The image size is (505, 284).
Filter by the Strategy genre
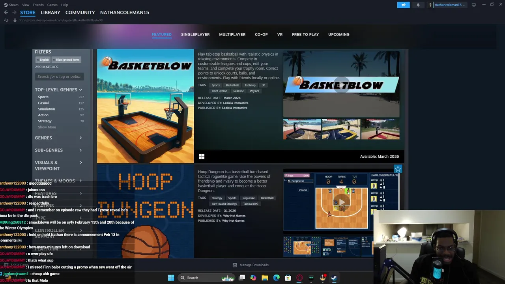point(45,121)
